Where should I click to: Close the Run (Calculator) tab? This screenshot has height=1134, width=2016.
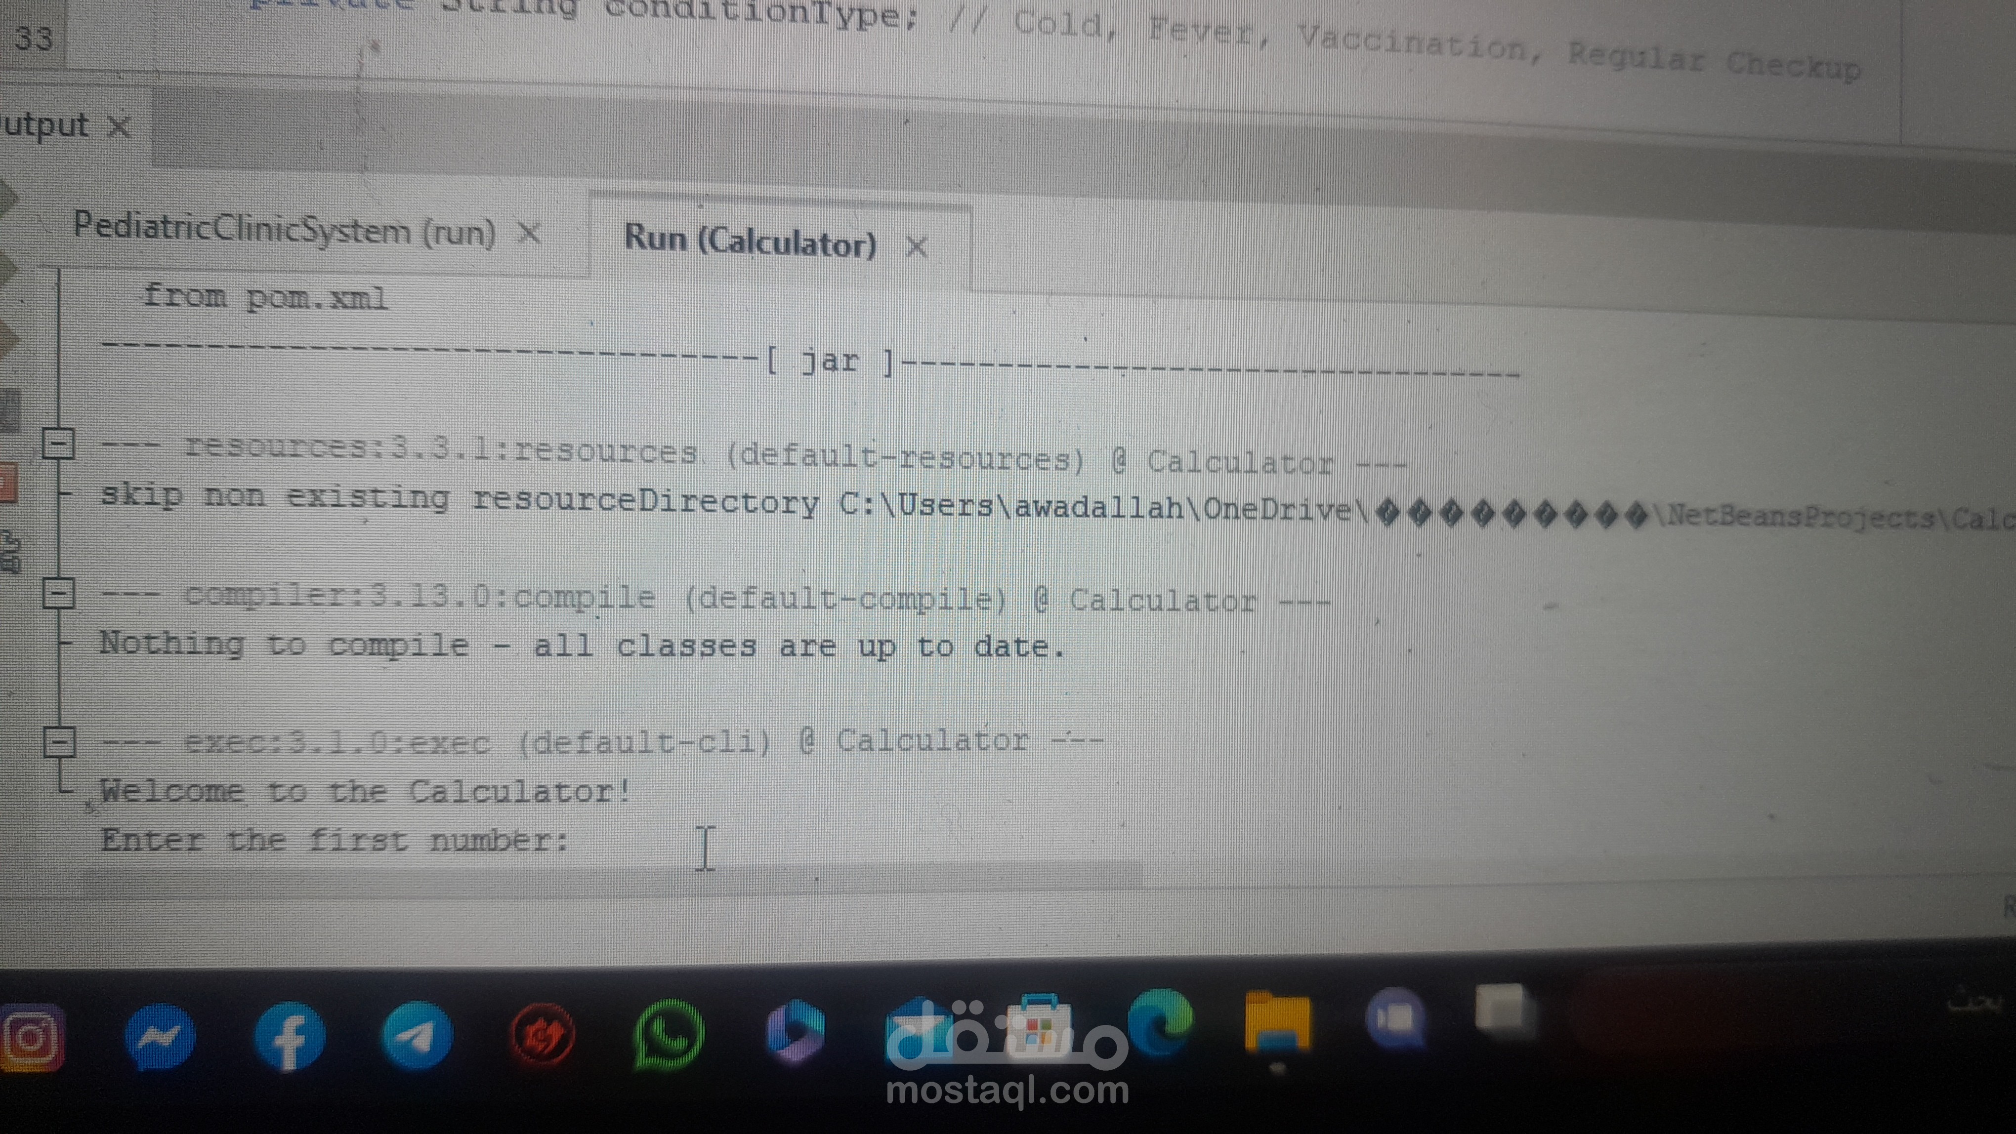coord(916,247)
